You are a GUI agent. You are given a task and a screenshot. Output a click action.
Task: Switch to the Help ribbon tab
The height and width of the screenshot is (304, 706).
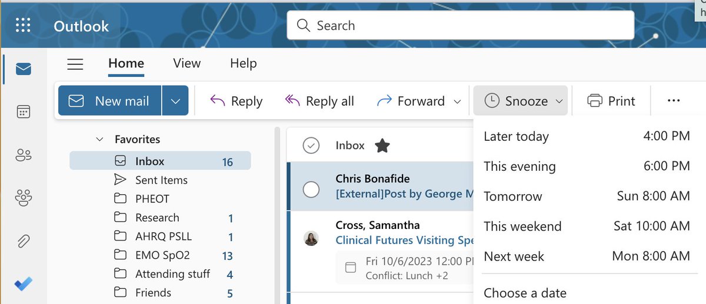(x=243, y=63)
